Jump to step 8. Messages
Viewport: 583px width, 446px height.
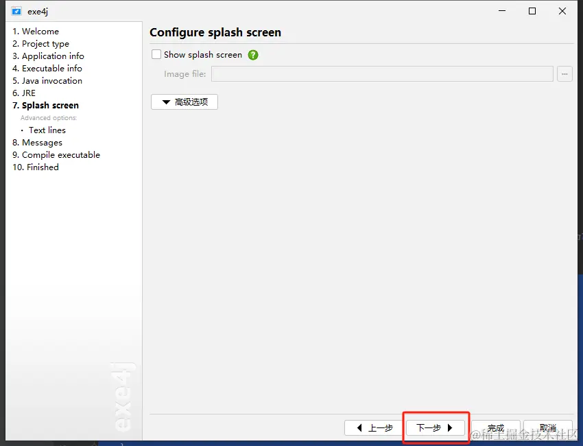pyautogui.click(x=37, y=143)
